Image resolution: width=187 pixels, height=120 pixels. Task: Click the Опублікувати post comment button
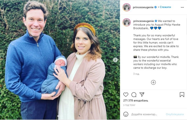[x=175, y=114]
